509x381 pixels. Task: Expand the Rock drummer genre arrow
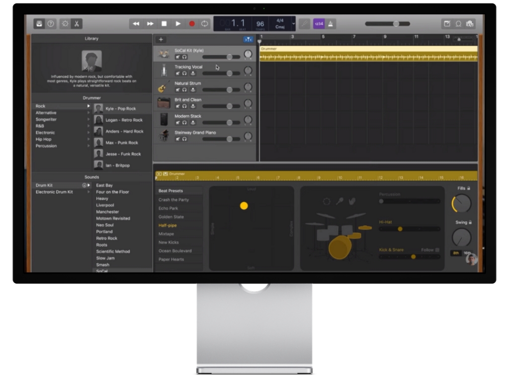pyautogui.click(x=88, y=106)
